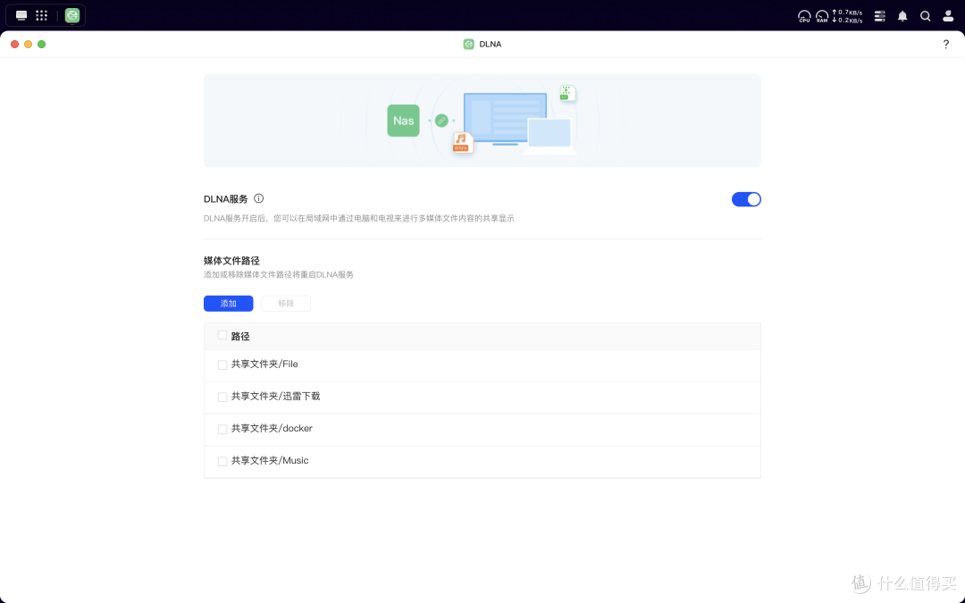The height and width of the screenshot is (603, 965).
Task: Open notifications bell
Action: [x=902, y=16]
